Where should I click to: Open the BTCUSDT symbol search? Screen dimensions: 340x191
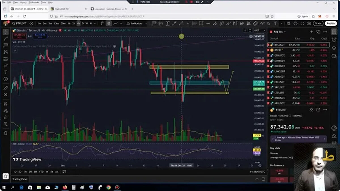pyautogui.click(x=19, y=23)
